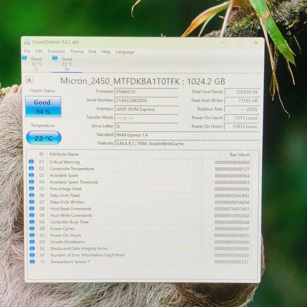Viewport: 307px width, 307px height.
Task: Switch to the C: drive tab
Action: click(36, 64)
